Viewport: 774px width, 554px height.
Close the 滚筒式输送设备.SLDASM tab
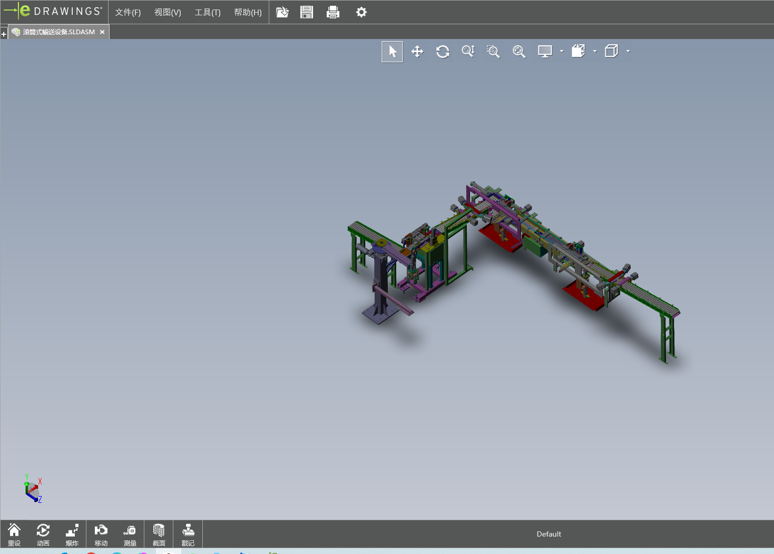click(x=102, y=32)
